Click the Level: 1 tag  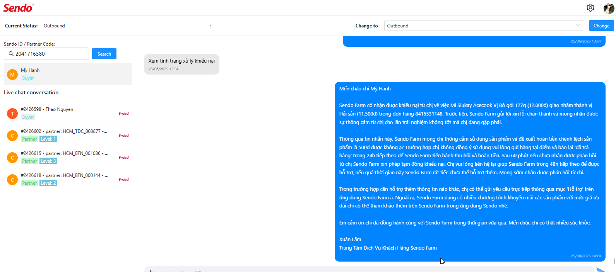[48, 139]
